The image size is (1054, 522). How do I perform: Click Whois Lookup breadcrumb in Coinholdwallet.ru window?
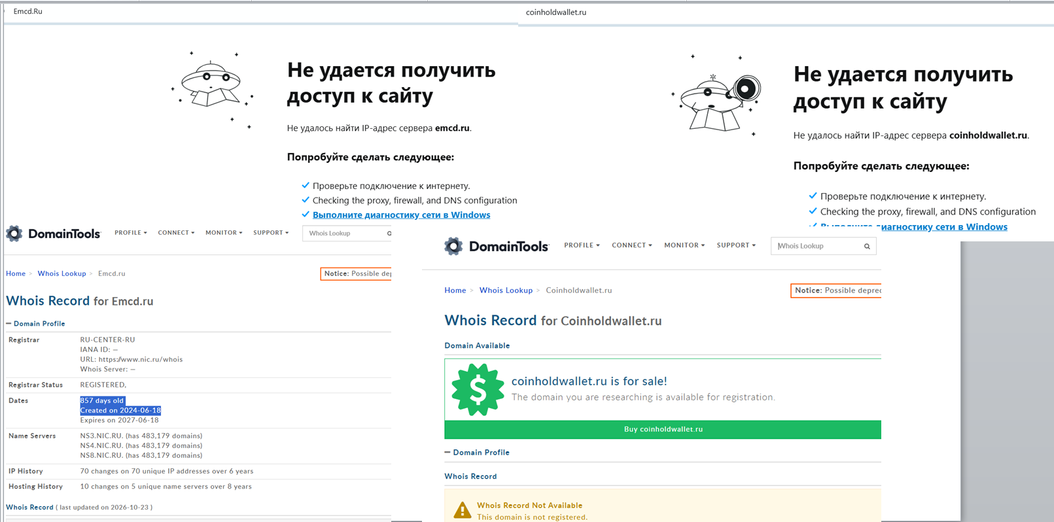click(x=506, y=290)
